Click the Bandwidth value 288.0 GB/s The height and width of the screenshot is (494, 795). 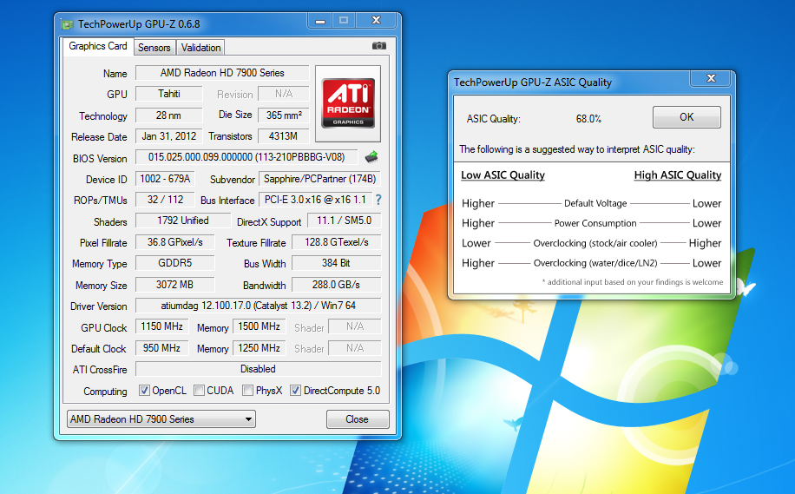[x=337, y=285]
